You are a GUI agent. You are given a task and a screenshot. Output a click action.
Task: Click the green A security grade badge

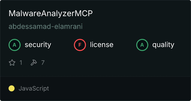(15, 45)
